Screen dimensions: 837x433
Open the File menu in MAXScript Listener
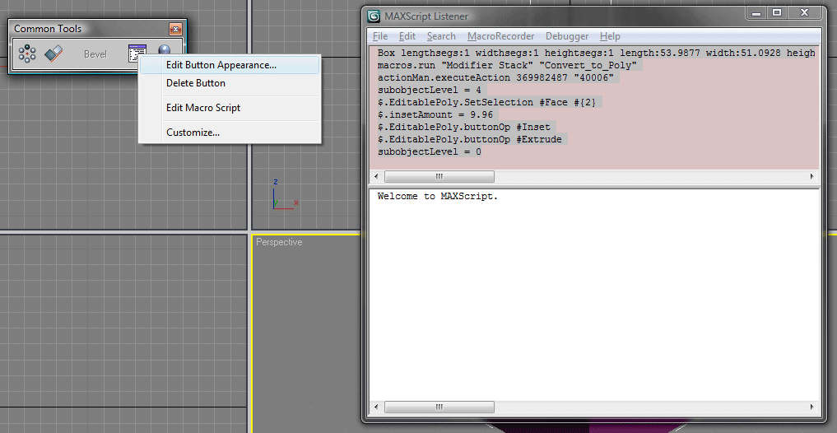(380, 36)
